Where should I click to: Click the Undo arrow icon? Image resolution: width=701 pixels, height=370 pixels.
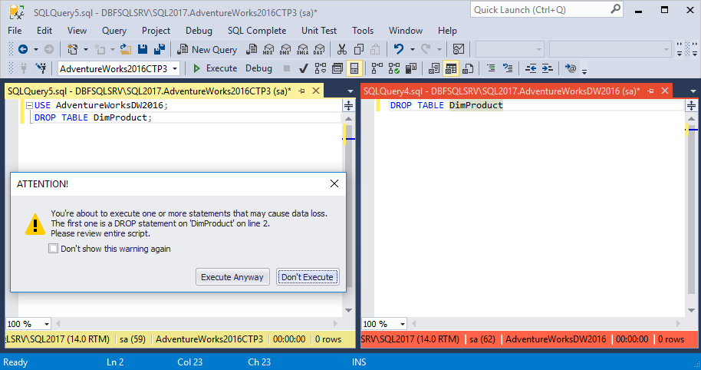pyautogui.click(x=399, y=49)
